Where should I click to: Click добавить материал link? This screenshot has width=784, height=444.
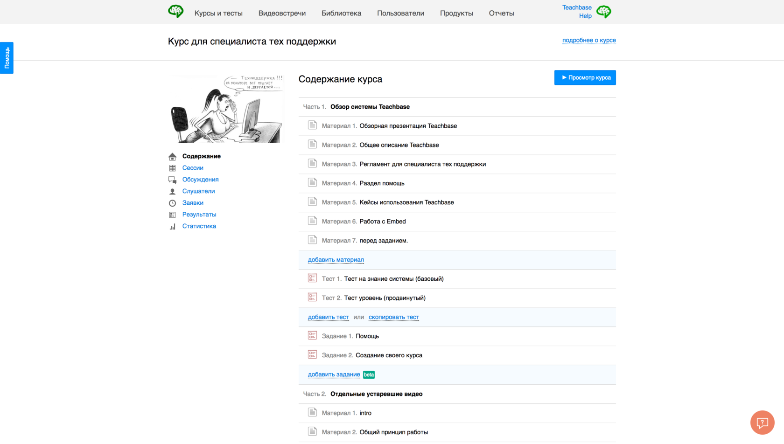click(336, 260)
